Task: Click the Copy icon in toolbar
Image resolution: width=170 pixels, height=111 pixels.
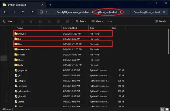Action: [31, 21]
